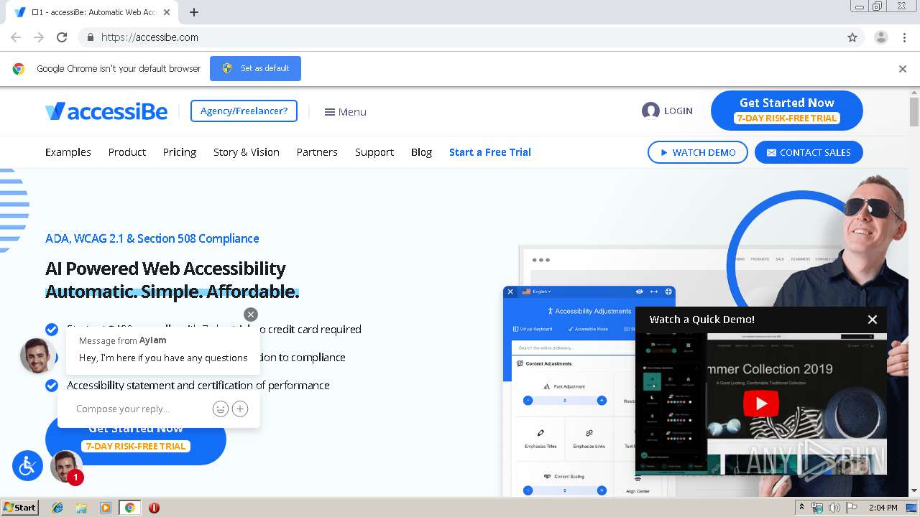Viewport: 920px width, 517px height.
Task: Click the address bar URL
Action: (x=149, y=37)
